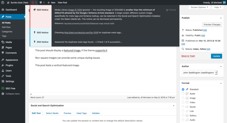Select the Aside post format
Screen dimensions: 227x123
tap(183, 94)
